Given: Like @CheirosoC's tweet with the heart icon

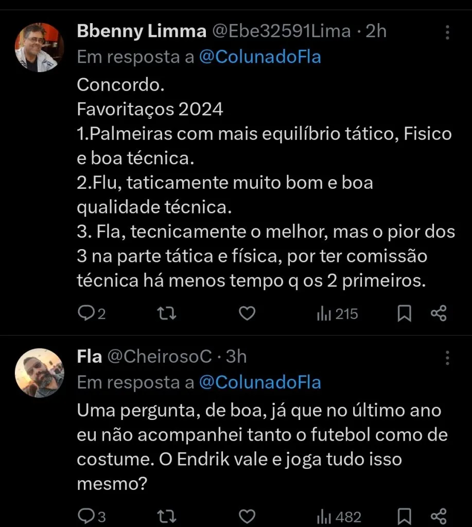Looking at the screenshot, I should pos(247,515).
